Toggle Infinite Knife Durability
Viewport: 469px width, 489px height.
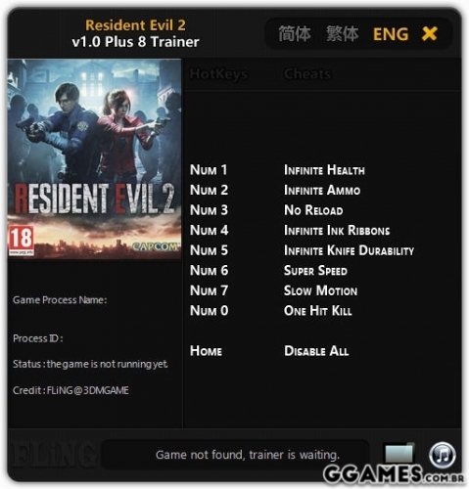349,250
